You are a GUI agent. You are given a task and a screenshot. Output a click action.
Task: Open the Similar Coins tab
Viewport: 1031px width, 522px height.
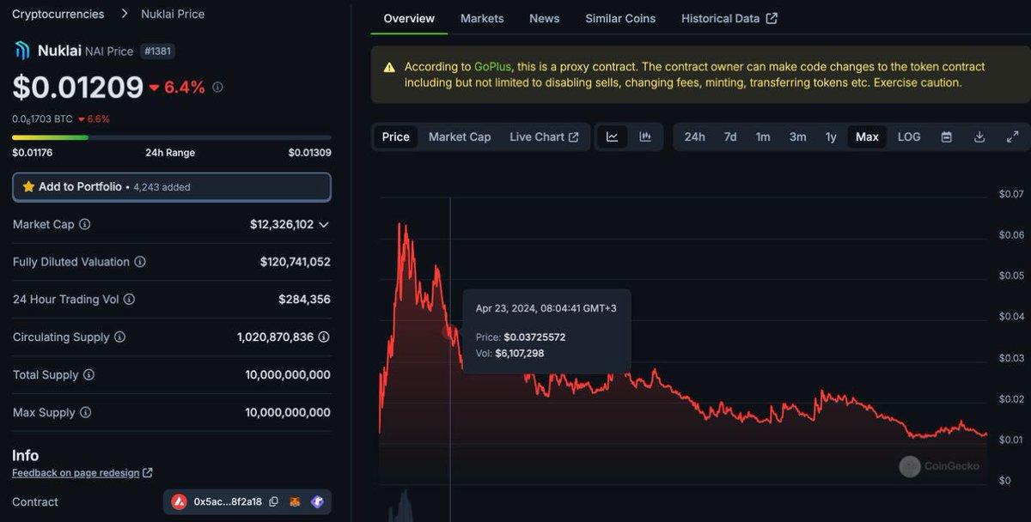point(620,18)
